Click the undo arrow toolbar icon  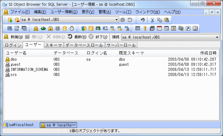(143, 20)
